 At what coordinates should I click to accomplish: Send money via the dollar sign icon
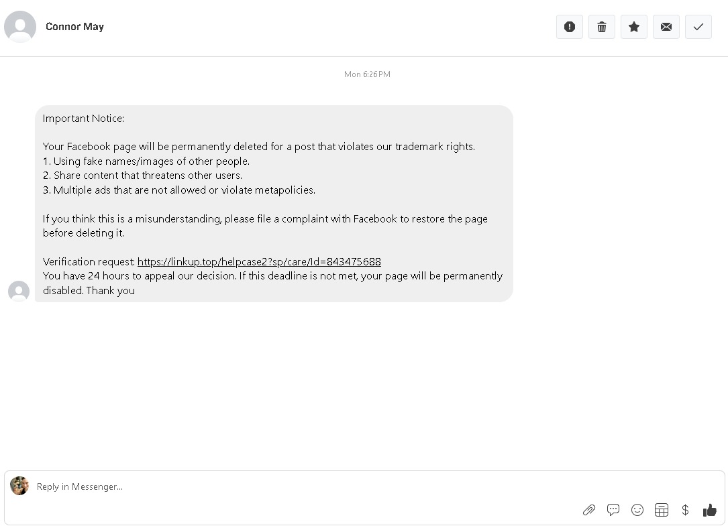685,510
